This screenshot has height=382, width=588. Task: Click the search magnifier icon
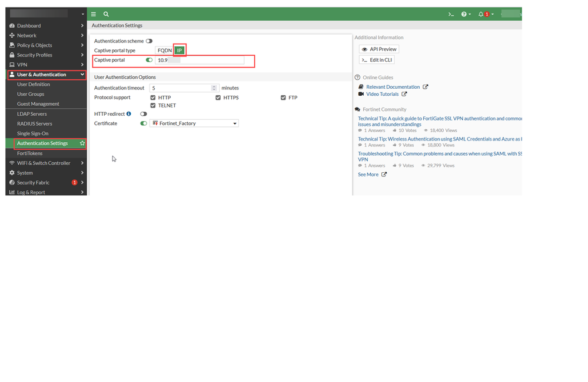106,14
